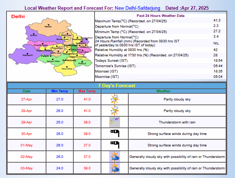Click the Max Temp column header
Screen dimensions: 235x178
(x=87, y=91)
